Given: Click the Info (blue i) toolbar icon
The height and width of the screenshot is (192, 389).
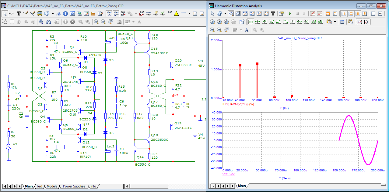Looking at the screenshot, I should 65,14.
